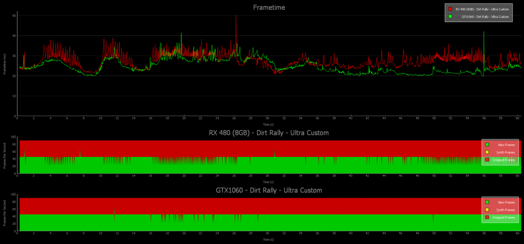Click the GTX1060 chart title
This screenshot has width=524, height=244.
(269, 191)
